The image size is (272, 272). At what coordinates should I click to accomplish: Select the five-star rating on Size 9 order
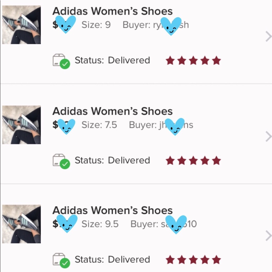pos(193,60)
